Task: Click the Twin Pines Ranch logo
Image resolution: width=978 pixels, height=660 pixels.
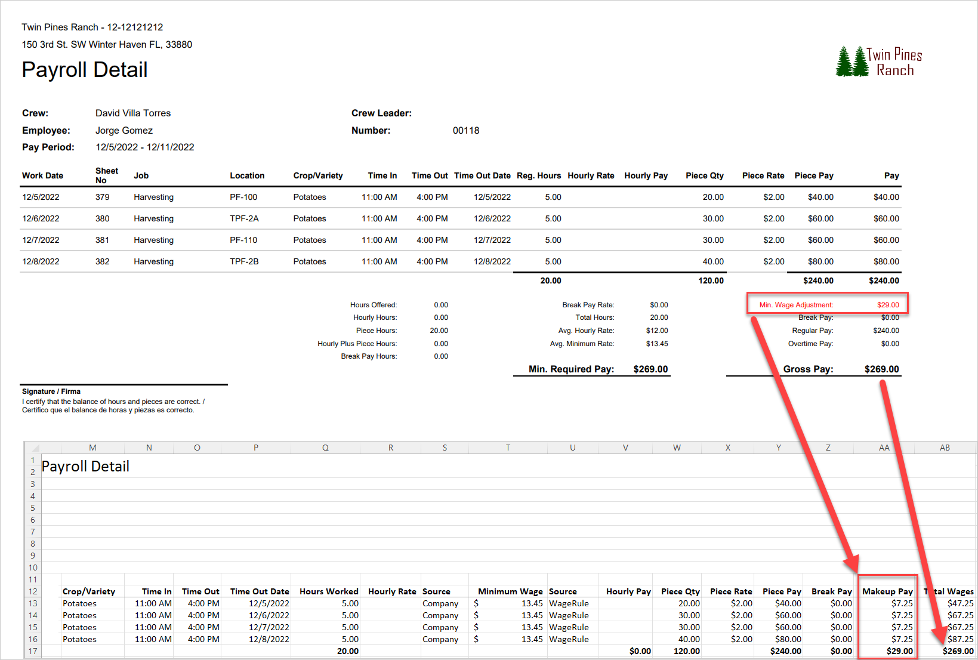Action: (x=879, y=62)
